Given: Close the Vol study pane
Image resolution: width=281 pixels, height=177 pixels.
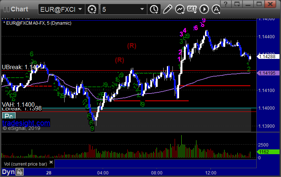Looking at the screenshot, I should tap(51, 162).
